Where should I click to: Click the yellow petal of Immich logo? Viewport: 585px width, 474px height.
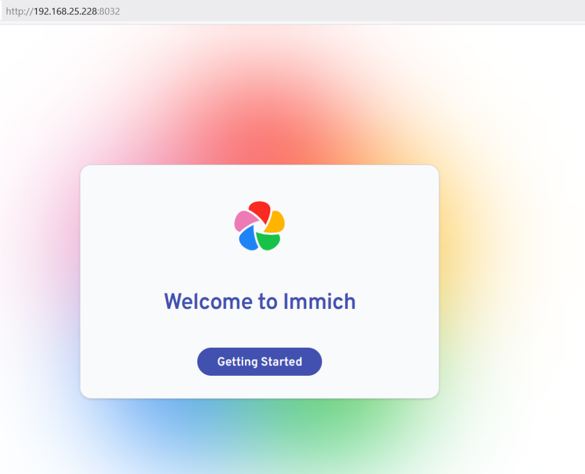pos(276,222)
